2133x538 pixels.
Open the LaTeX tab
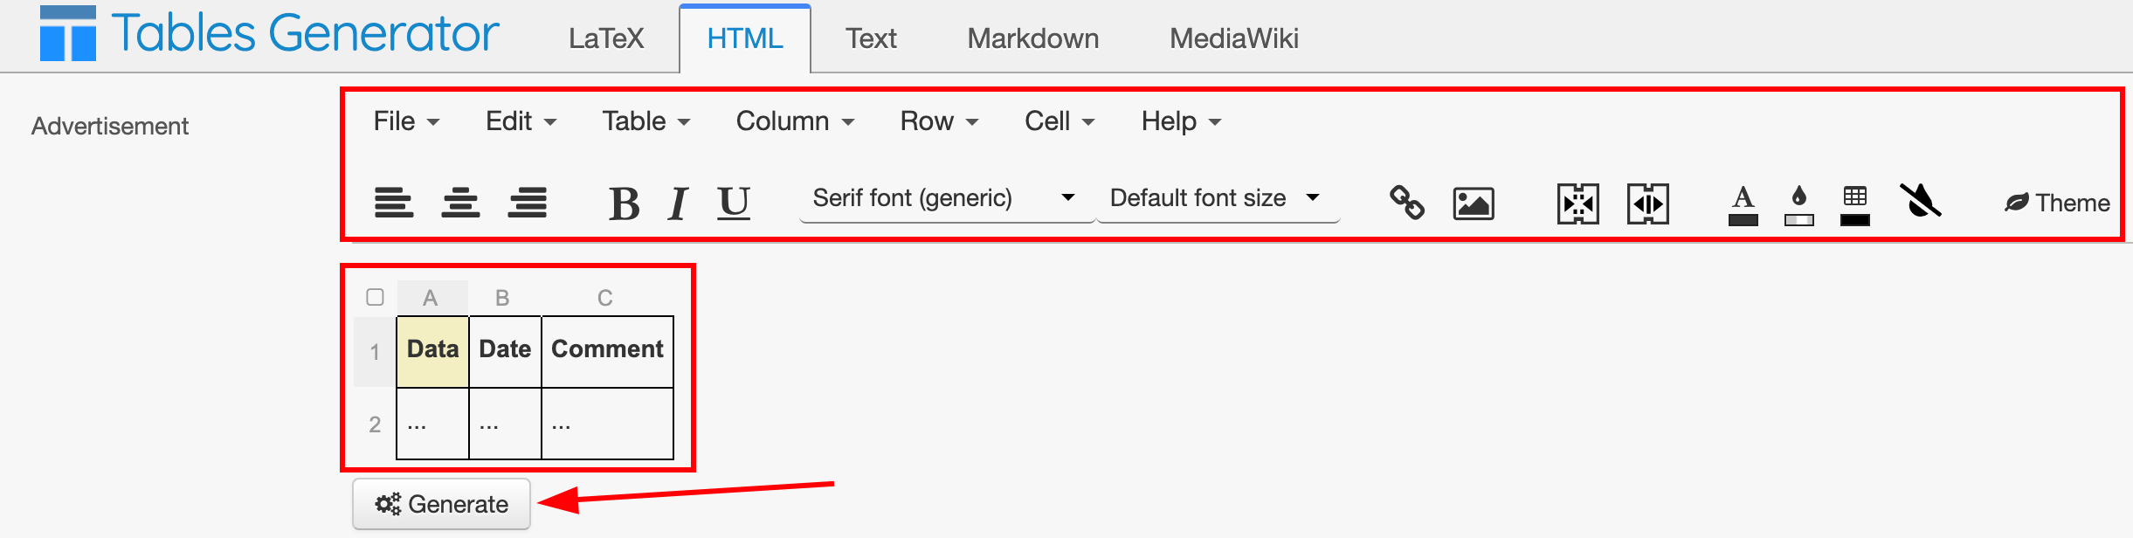(x=605, y=38)
